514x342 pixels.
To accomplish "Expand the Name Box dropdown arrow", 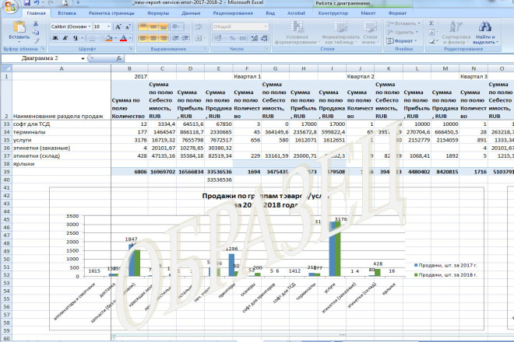I will (x=84, y=58).
